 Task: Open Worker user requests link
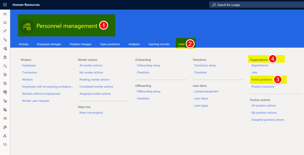click(x=36, y=101)
